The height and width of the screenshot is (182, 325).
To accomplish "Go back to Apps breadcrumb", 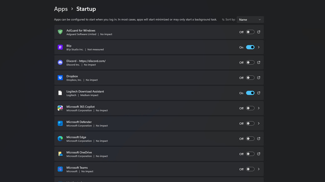I will [x=61, y=9].
